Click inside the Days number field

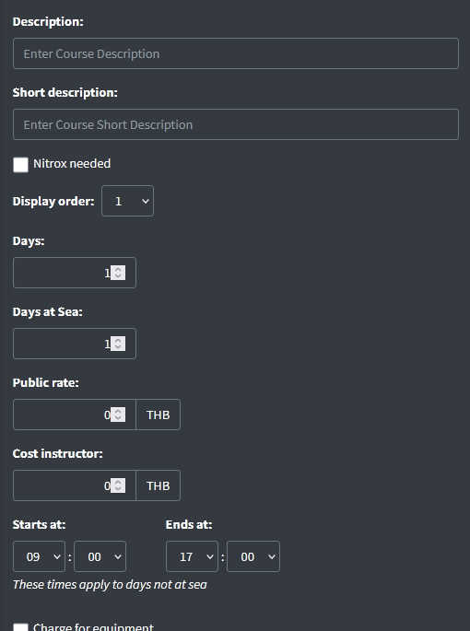[x=75, y=273]
